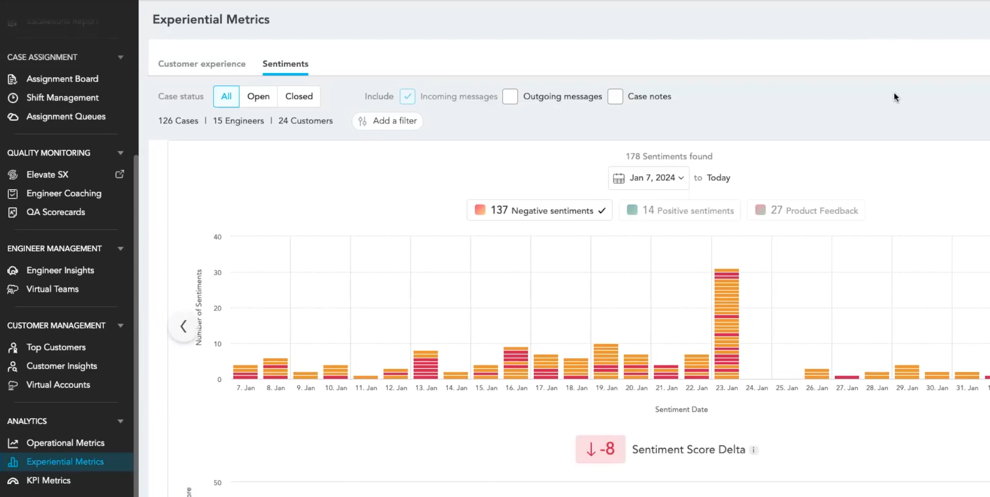Click the Elevate SX spiral icon
Image resolution: width=990 pixels, height=497 pixels.
click(x=13, y=175)
